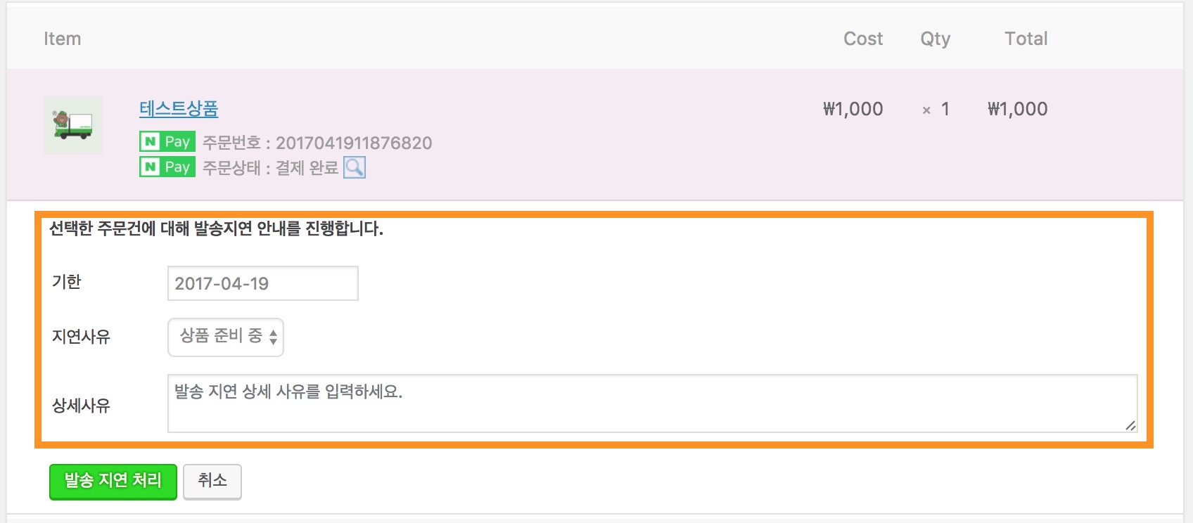Click the 주문상태 : 결제 완료 status text
This screenshot has height=523, width=1193.
point(271,168)
